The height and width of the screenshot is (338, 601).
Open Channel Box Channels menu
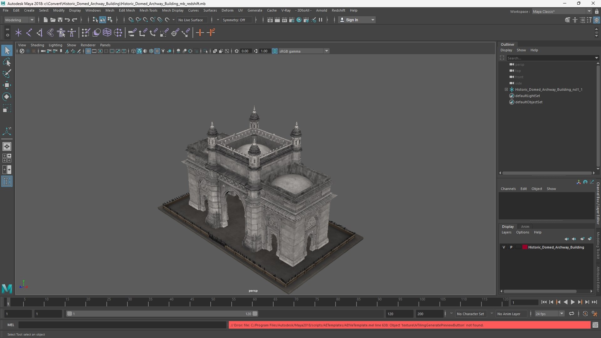(508, 189)
